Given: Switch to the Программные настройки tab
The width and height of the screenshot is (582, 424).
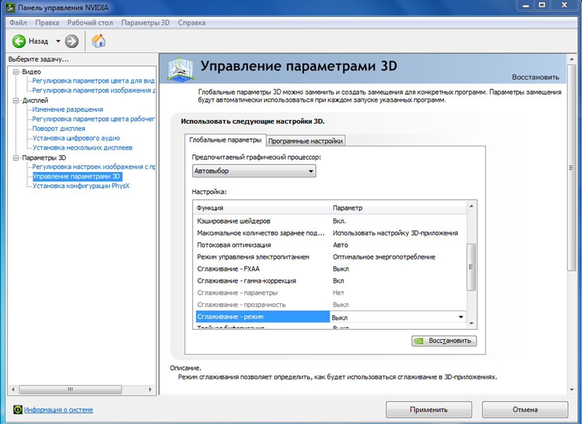Looking at the screenshot, I should [x=305, y=140].
